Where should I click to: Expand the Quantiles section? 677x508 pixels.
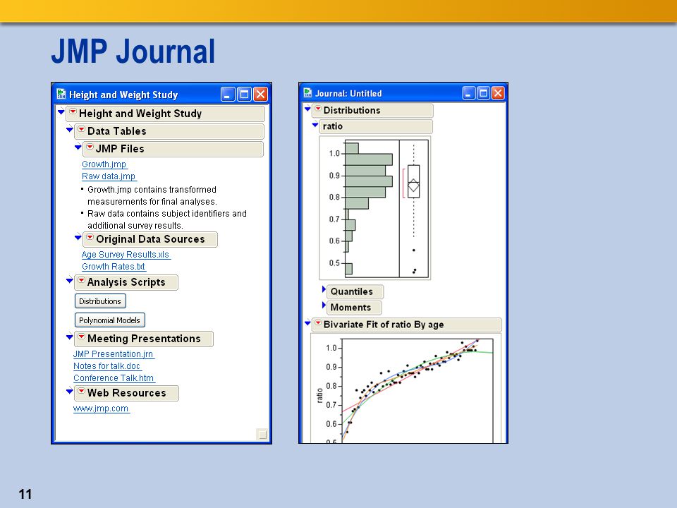(x=324, y=289)
